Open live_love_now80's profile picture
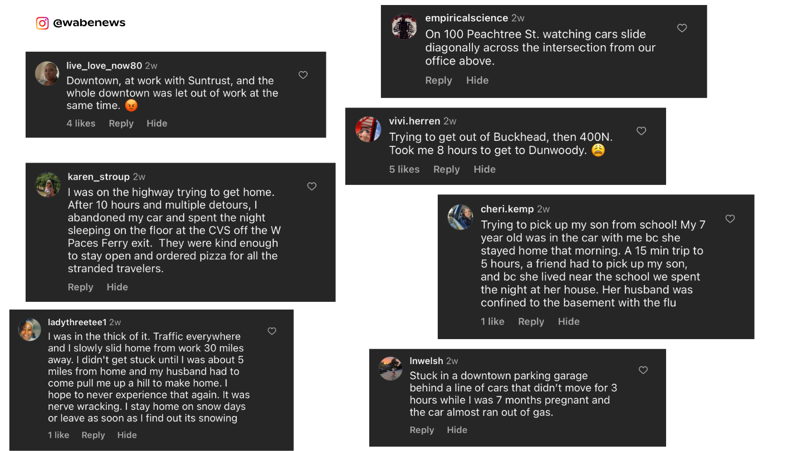802x451 pixels. point(47,73)
